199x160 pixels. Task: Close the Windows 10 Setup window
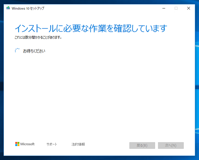[189, 8]
